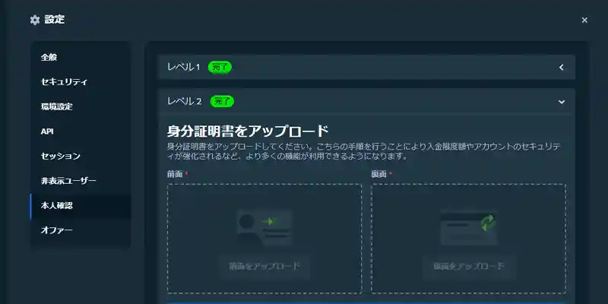Screen dimensions: 608x304
Task: Open the 全般 settings section
Action: coord(49,57)
